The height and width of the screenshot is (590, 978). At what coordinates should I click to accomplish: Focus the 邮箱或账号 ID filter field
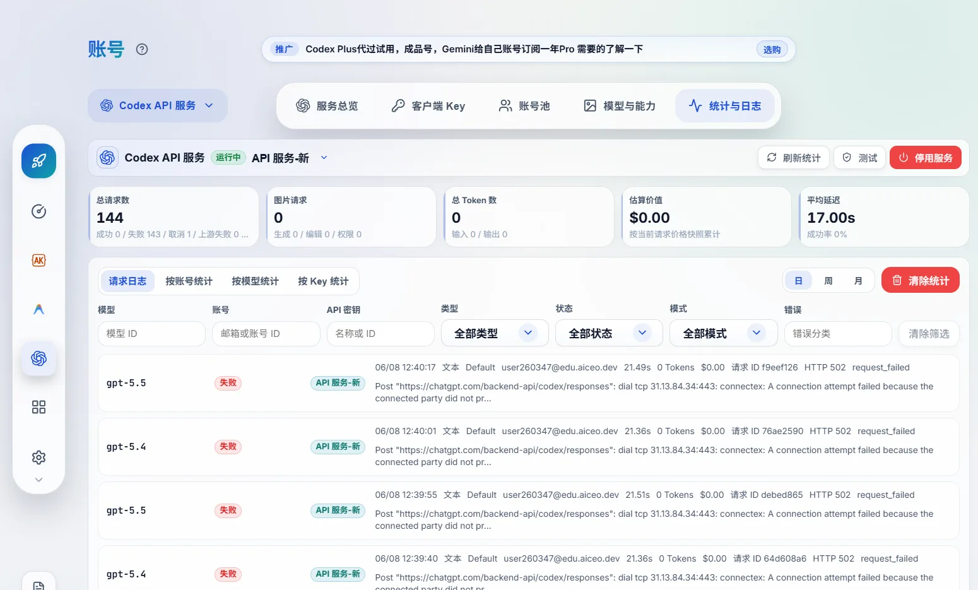click(x=266, y=334)
